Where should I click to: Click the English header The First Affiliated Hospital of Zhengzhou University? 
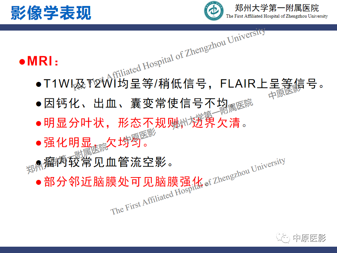(277, 16)
